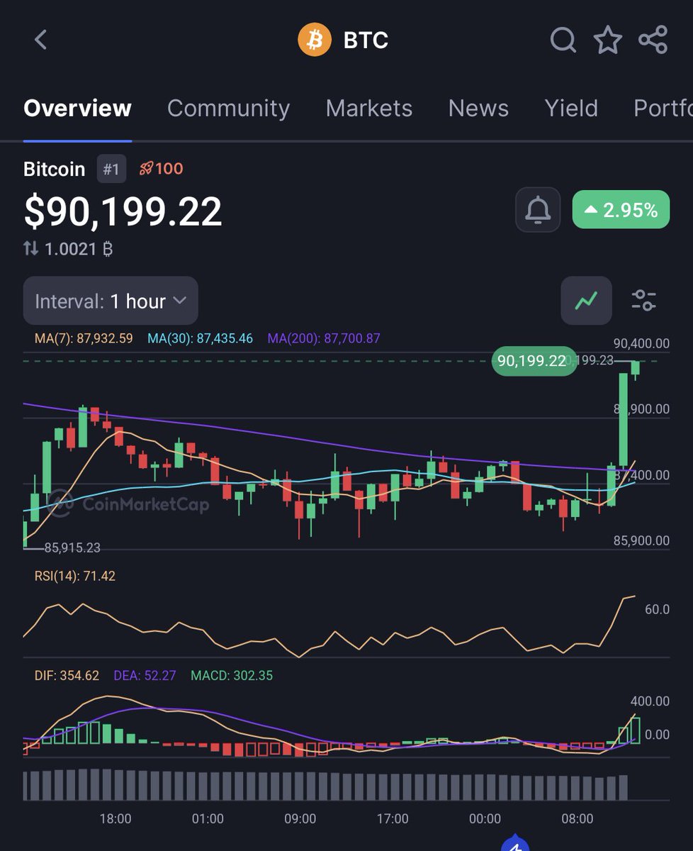Tap the DIF: 354.62 label
693x851 pixels.
tap(67, 675)
